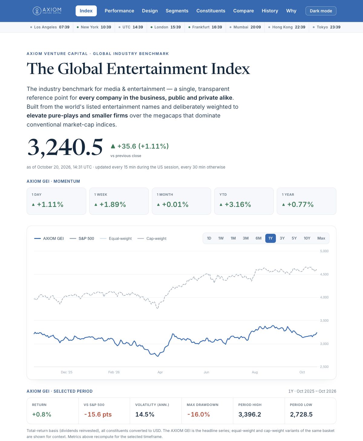
Task: Open the History nav item
Action: tap(270, 11)
